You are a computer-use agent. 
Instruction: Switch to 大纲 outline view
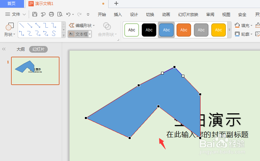click(21, 49)
